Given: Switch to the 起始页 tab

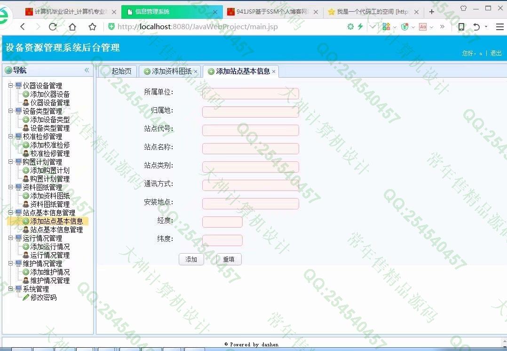Looking at the screenshot, I should coord(118,71).
